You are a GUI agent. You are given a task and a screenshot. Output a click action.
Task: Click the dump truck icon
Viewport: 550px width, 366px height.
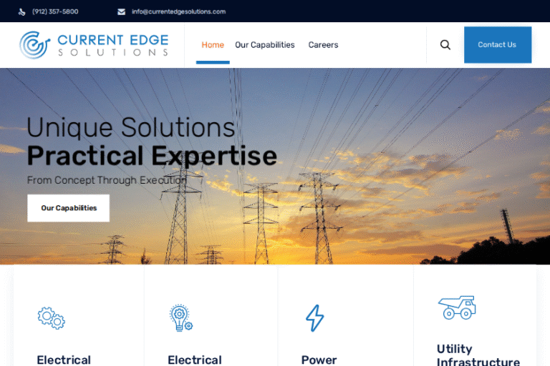pyautogui.click(x=457, y=307)
